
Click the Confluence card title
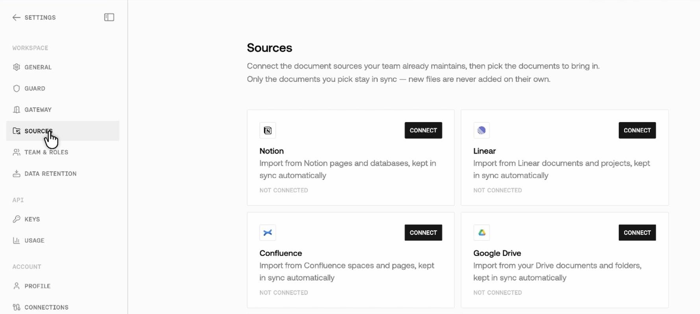pyautogui.click(x=281, y=253)
